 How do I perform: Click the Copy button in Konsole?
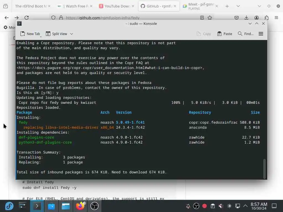(204, 34)
